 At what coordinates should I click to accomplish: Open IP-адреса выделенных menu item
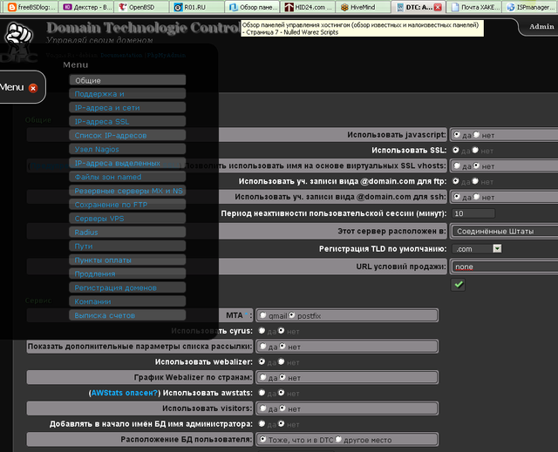(127, 163)
